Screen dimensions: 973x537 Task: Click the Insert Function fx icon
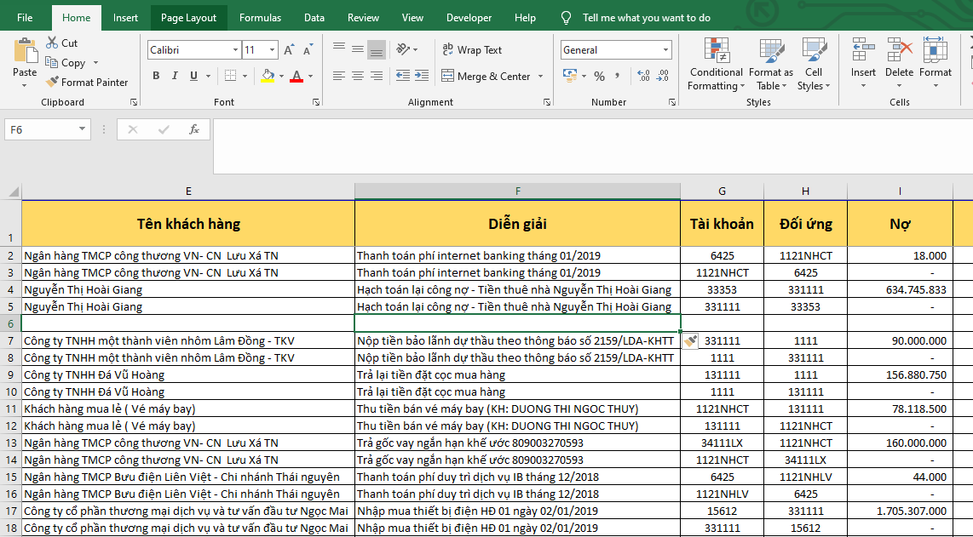pos(194,129)
